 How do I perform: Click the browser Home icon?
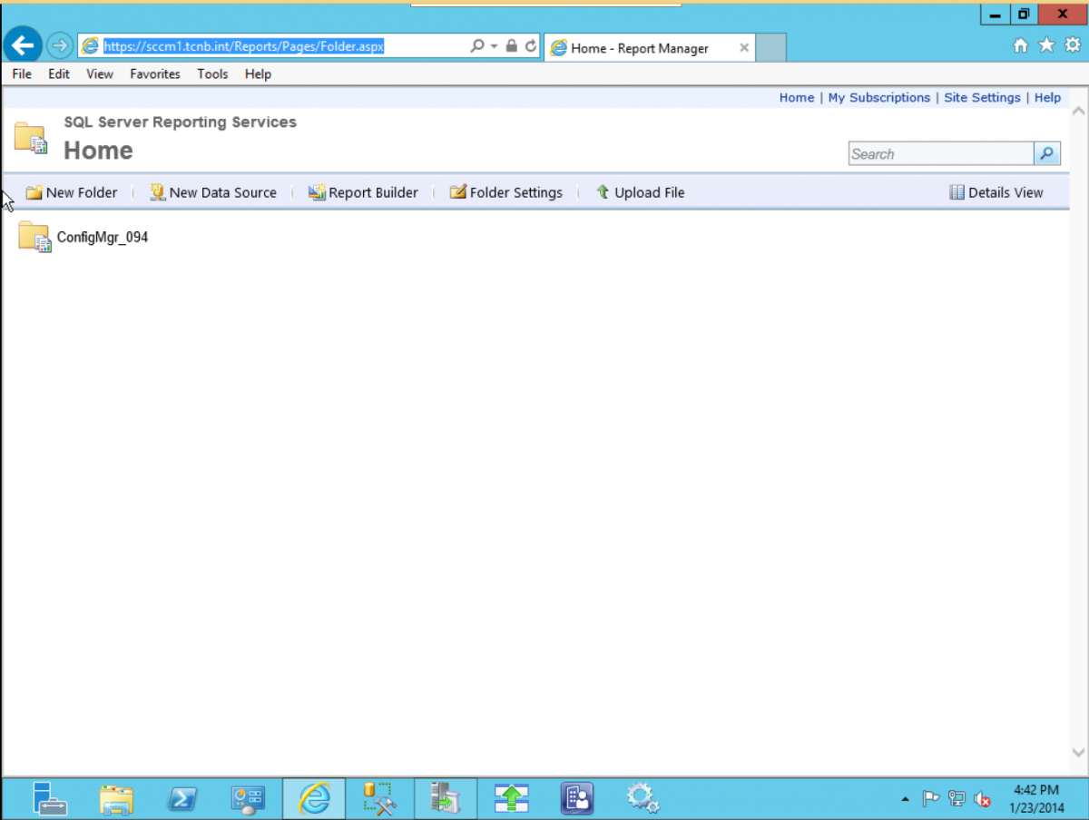1021,45
